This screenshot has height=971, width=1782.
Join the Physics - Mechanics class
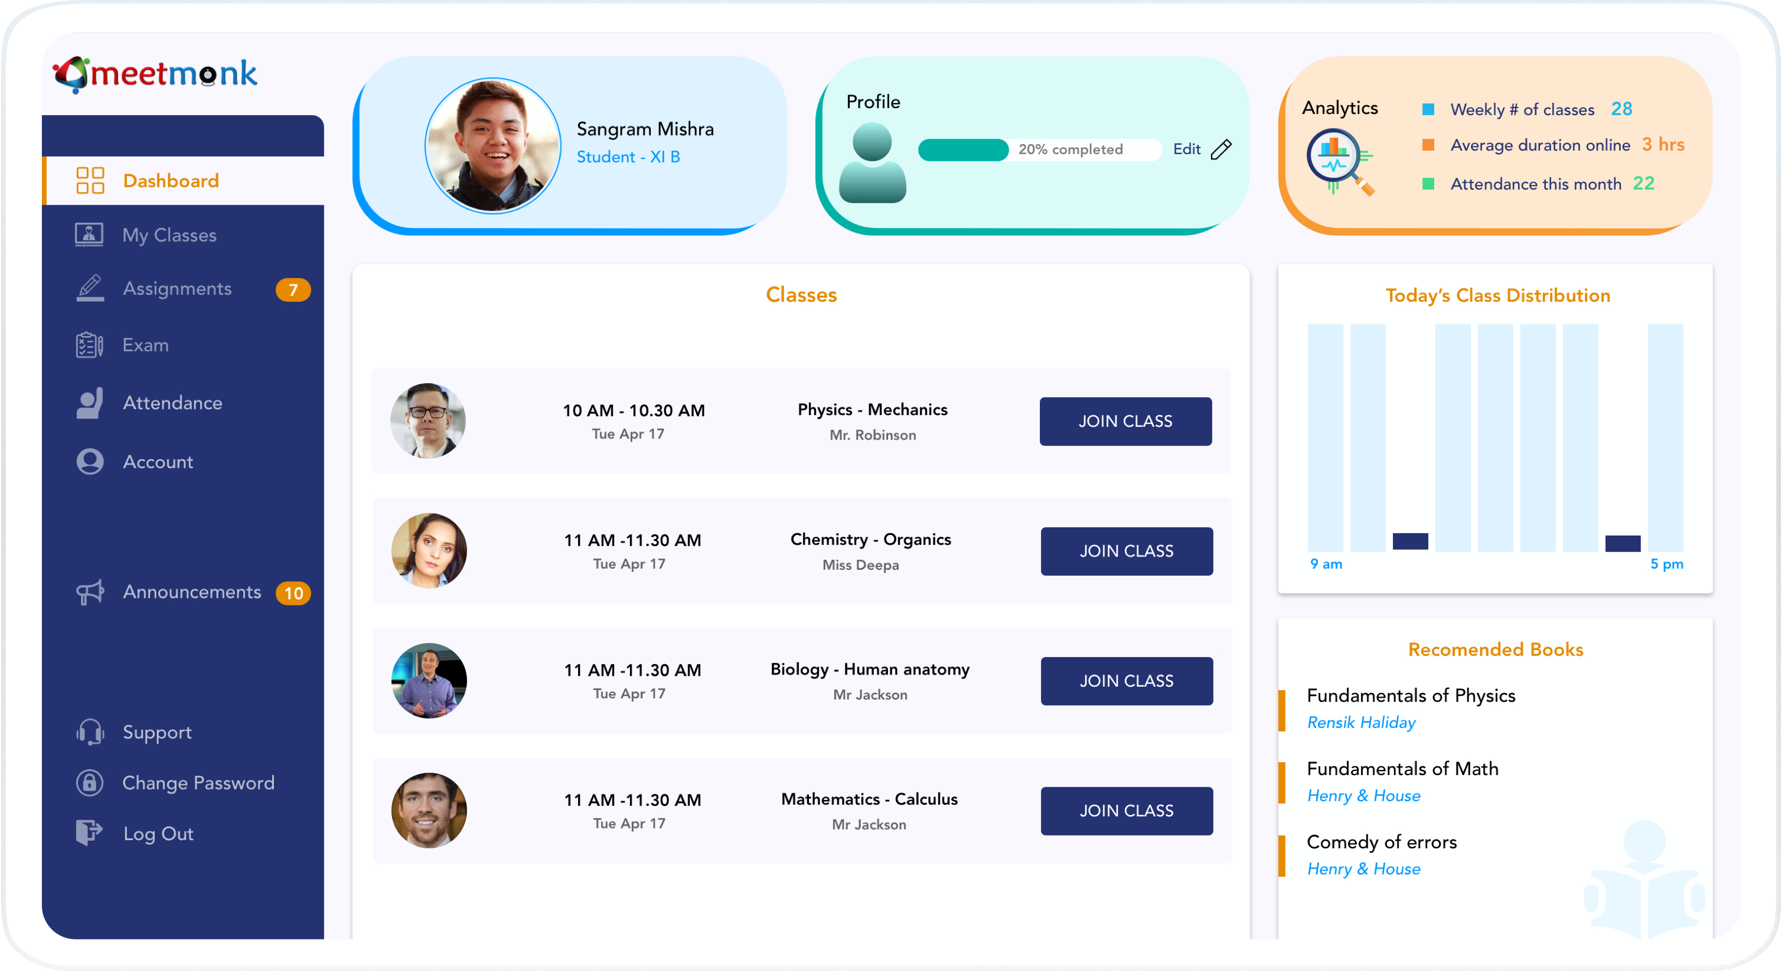[1125, 421]
